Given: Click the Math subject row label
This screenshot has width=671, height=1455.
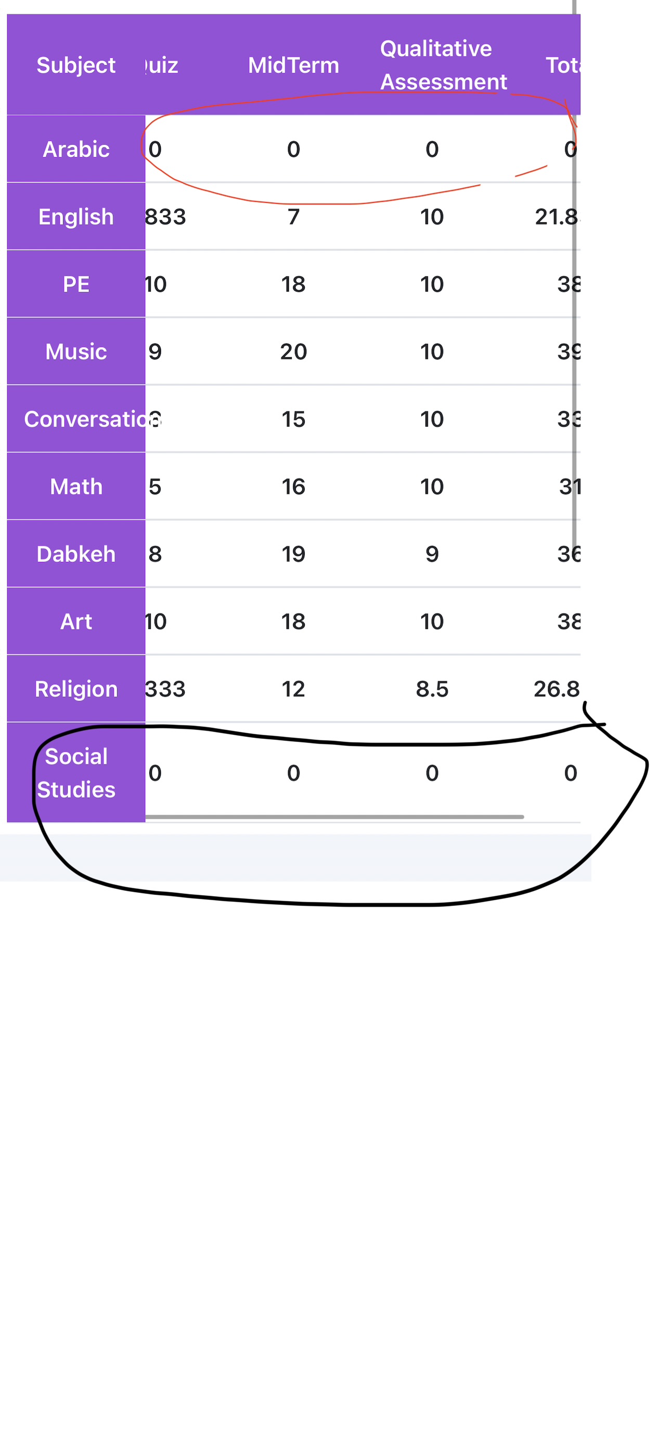Looking at the screenshot, I should click(x=76, y=487).
